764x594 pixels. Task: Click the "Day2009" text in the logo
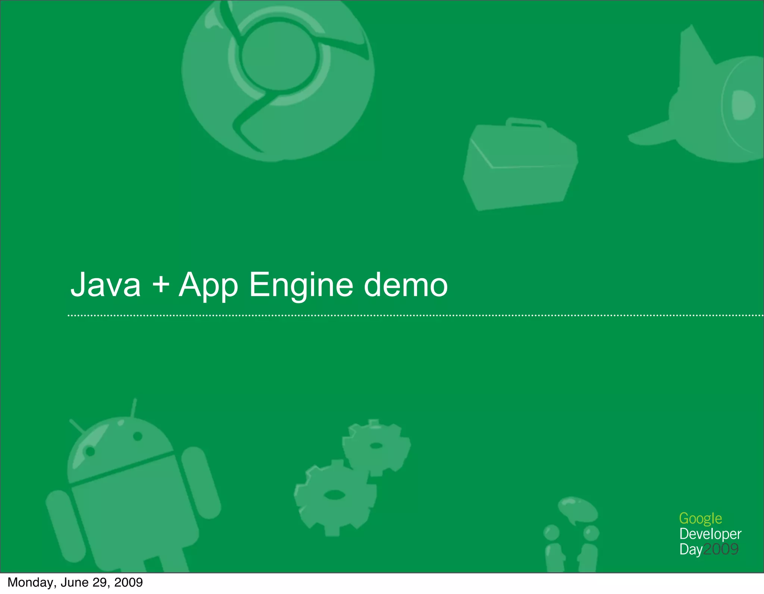(x=709, y=549)
